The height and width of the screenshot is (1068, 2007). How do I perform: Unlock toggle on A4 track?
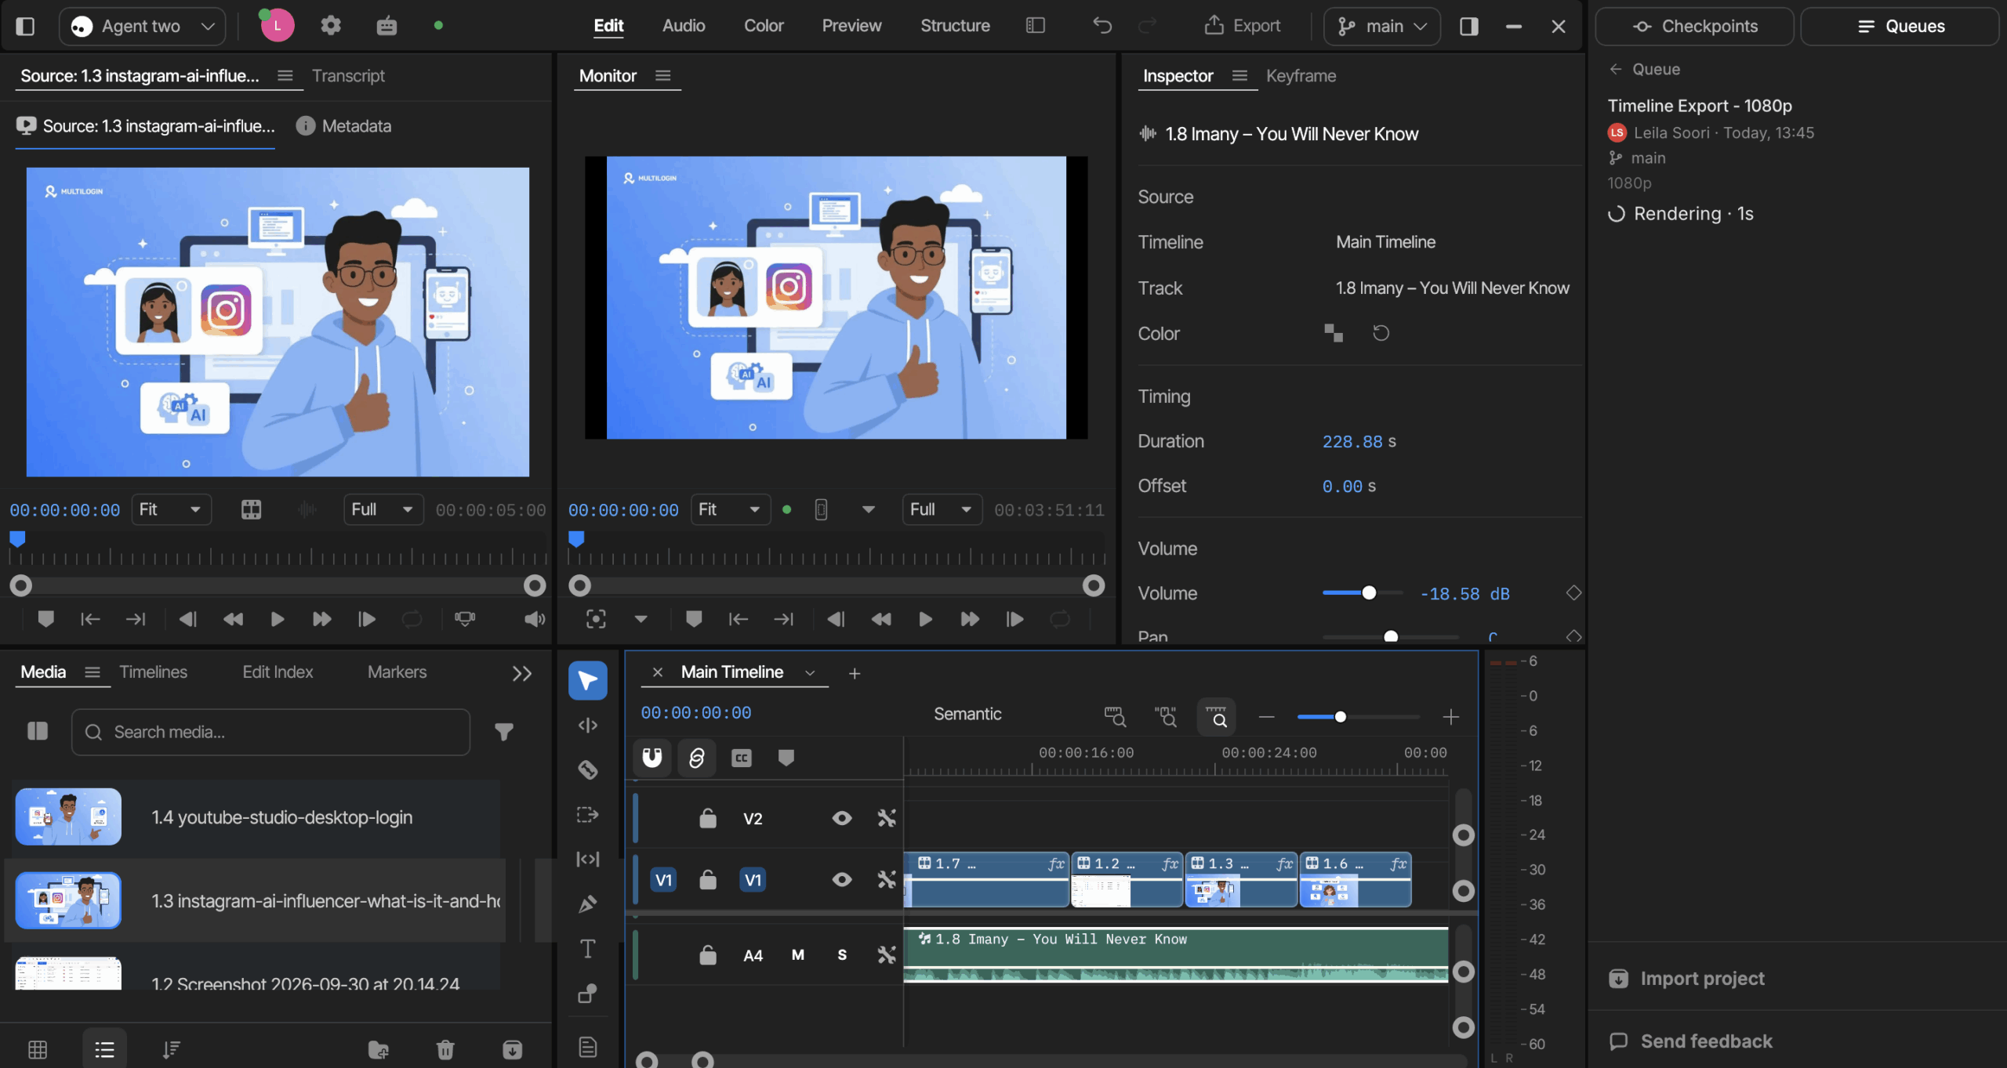coord(708,955)
